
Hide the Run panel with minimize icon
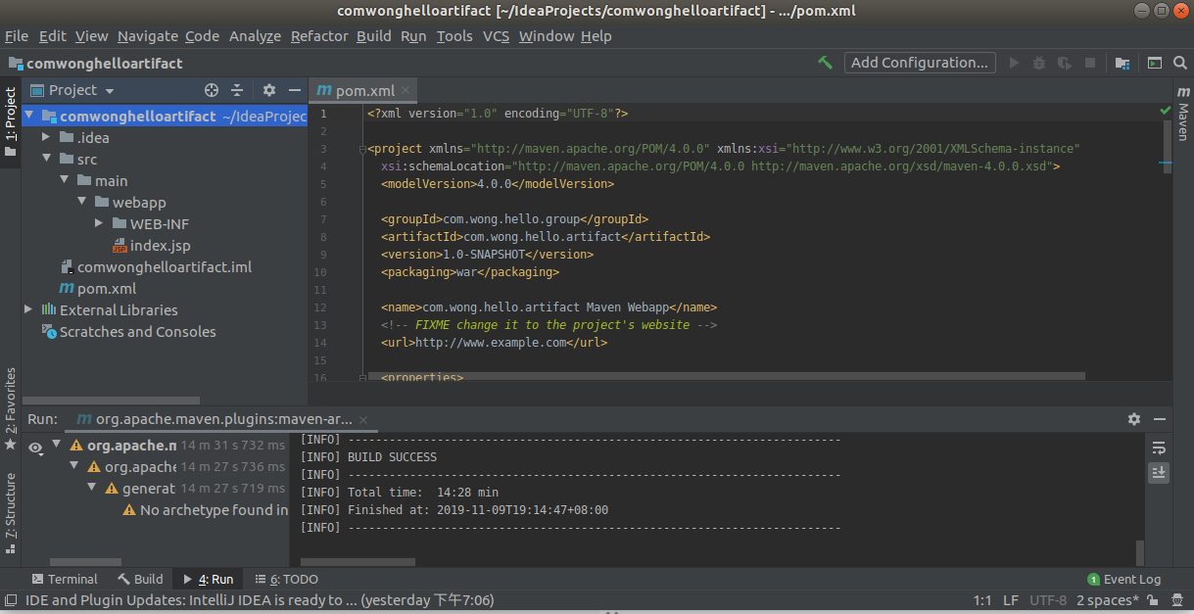click(1159, 419)
